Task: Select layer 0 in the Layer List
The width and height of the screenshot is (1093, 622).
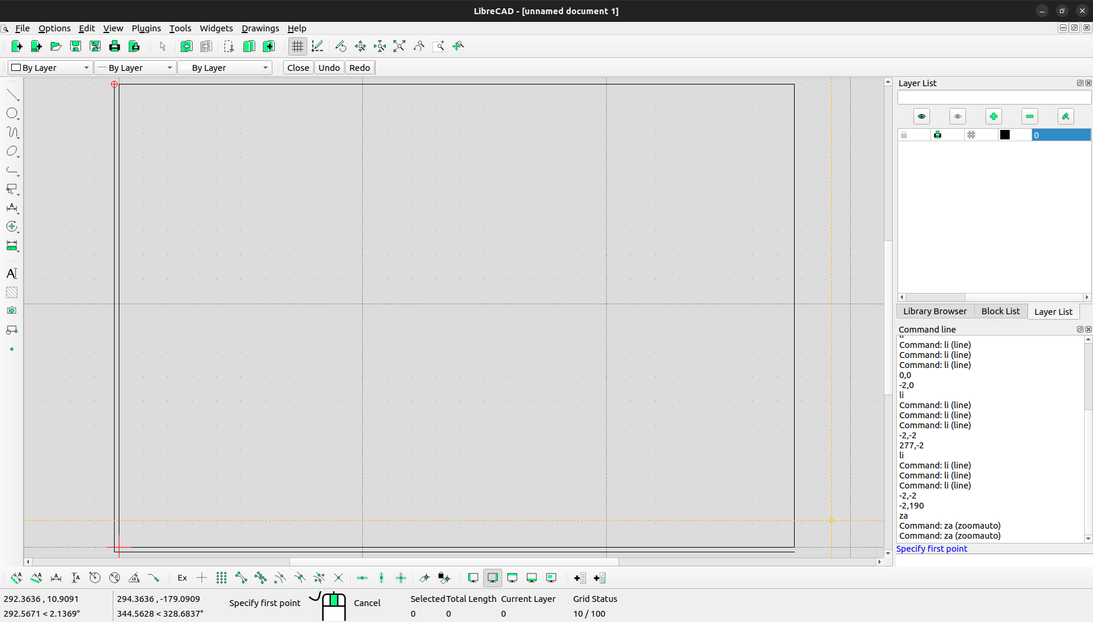Action: 1061,135
